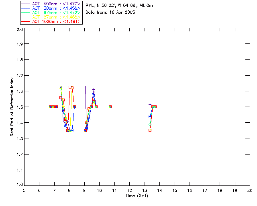The image size is (257, 206).
Task: Click the isolated data marker between 10 and 11 GMT
Action: point(110,107)
